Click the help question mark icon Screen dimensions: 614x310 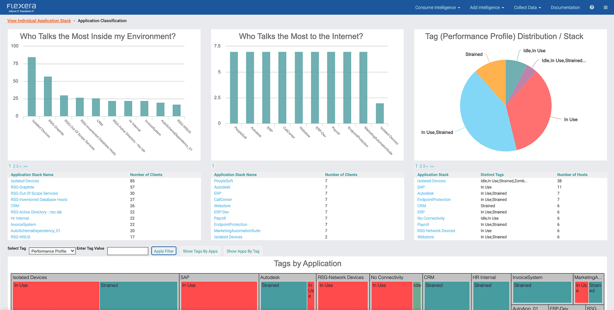click(x=592, y=7)
